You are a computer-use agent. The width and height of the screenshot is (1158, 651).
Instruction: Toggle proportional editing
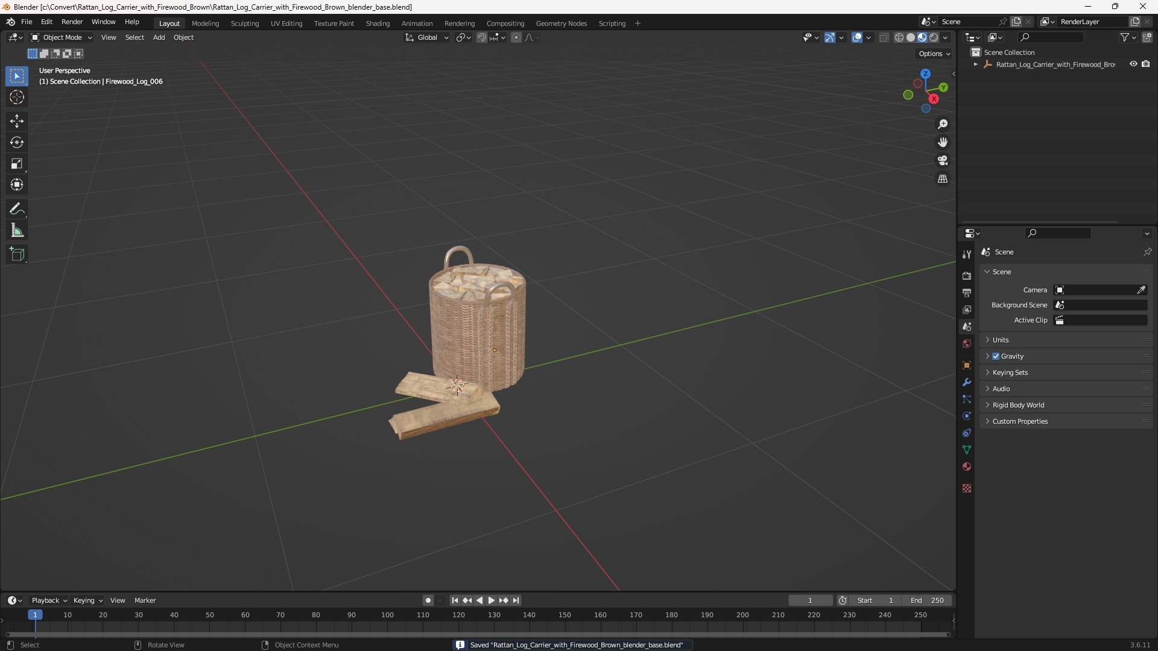click(x=516, y=37)
